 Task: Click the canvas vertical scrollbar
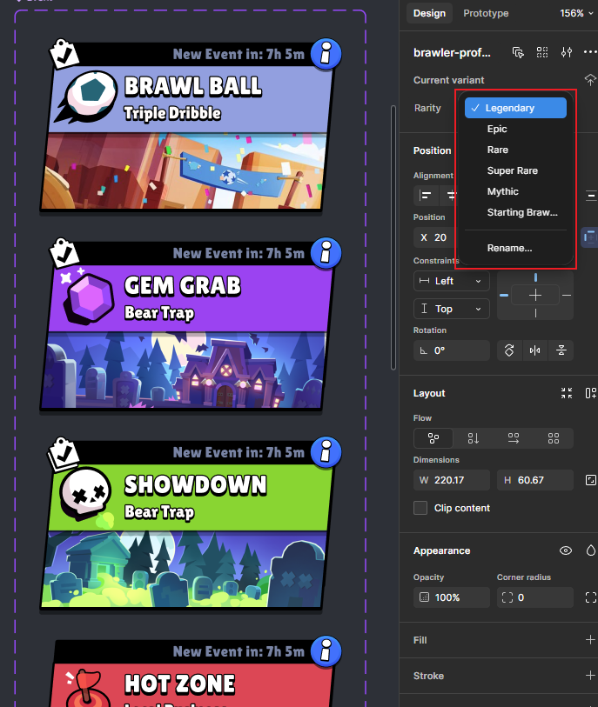(x=393, y=237)
